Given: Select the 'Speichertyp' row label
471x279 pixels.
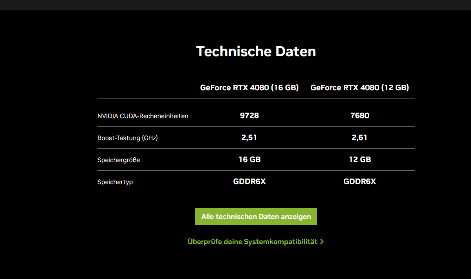Looking at the screenshot, I should [115, 182].
